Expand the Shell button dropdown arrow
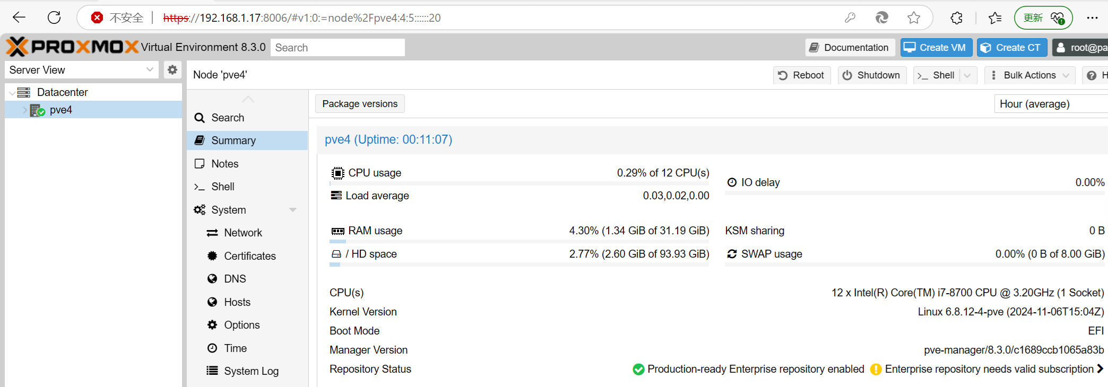 click(x=967, y=75)
